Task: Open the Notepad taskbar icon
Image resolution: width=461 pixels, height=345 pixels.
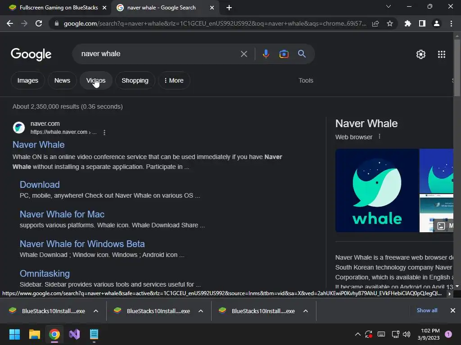Action: click(x=94, y=334)
